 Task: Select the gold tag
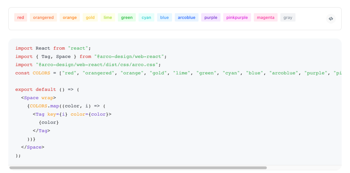90,17
